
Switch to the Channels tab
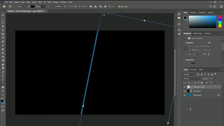pos(194,70)
